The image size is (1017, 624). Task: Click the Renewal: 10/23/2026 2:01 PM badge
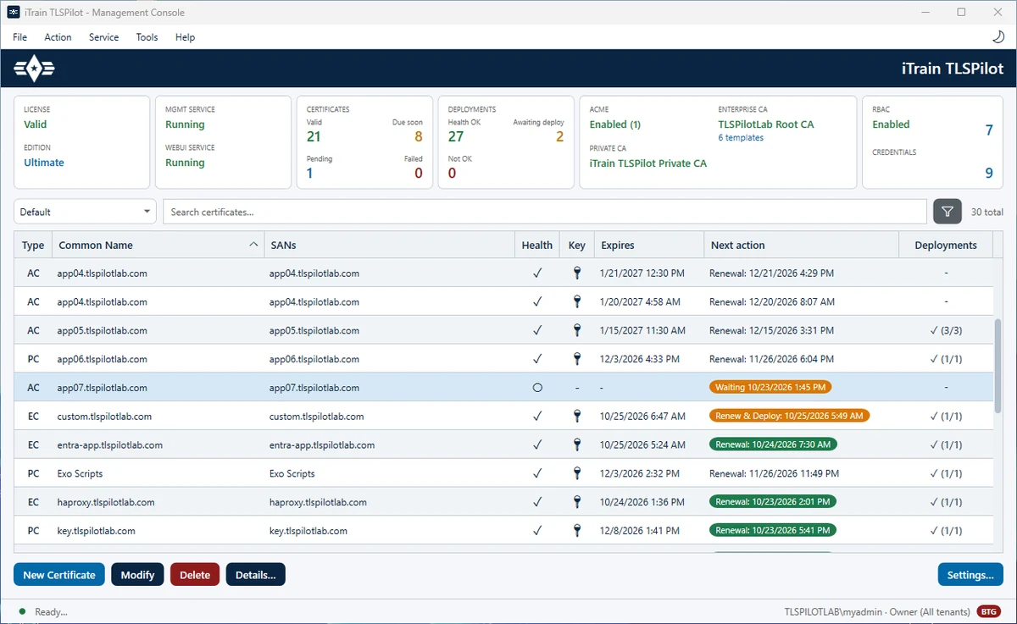[773, 501]
